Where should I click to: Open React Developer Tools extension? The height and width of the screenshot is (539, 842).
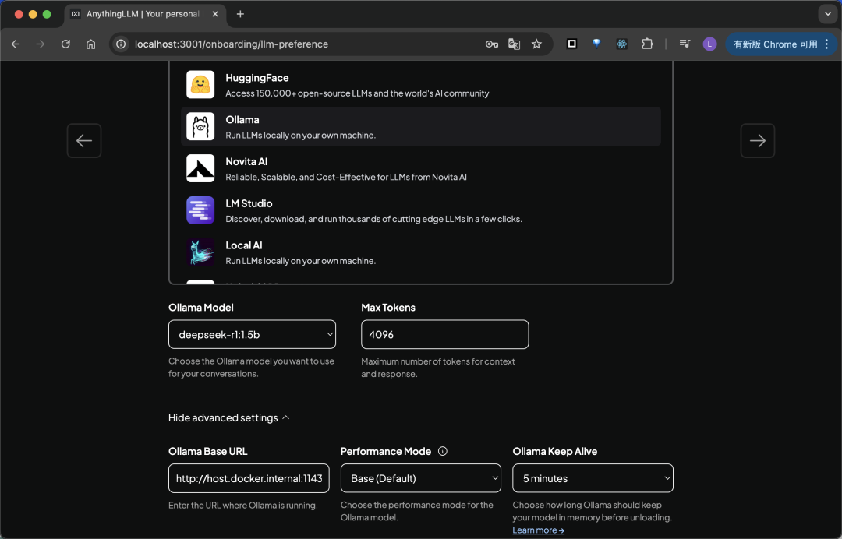(622, 44)
